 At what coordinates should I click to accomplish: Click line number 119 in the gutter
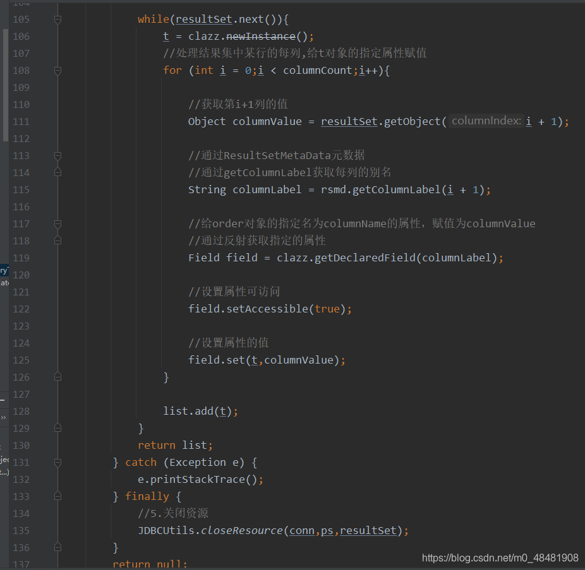tap(21, 258)
